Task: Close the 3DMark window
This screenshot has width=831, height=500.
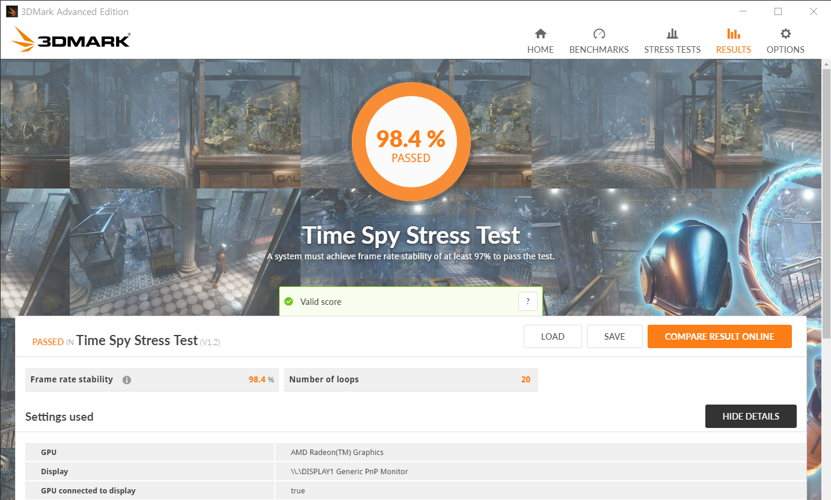Action: pyautogui.click(x=813, y=11)
